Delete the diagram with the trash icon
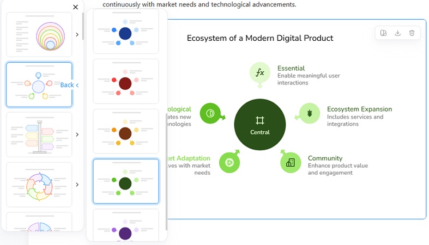Screen dimensions: 429x245 pyautogui.click(x=412, y=33)
